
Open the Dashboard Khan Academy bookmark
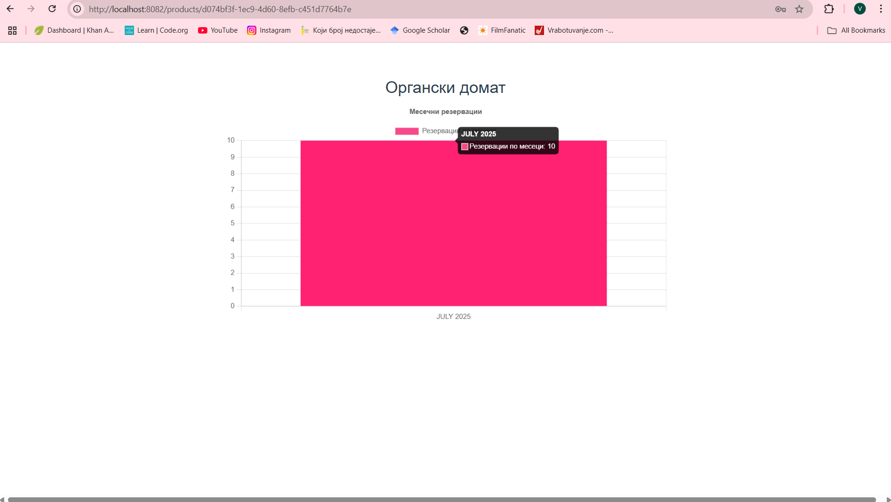[x=74, y=30]
